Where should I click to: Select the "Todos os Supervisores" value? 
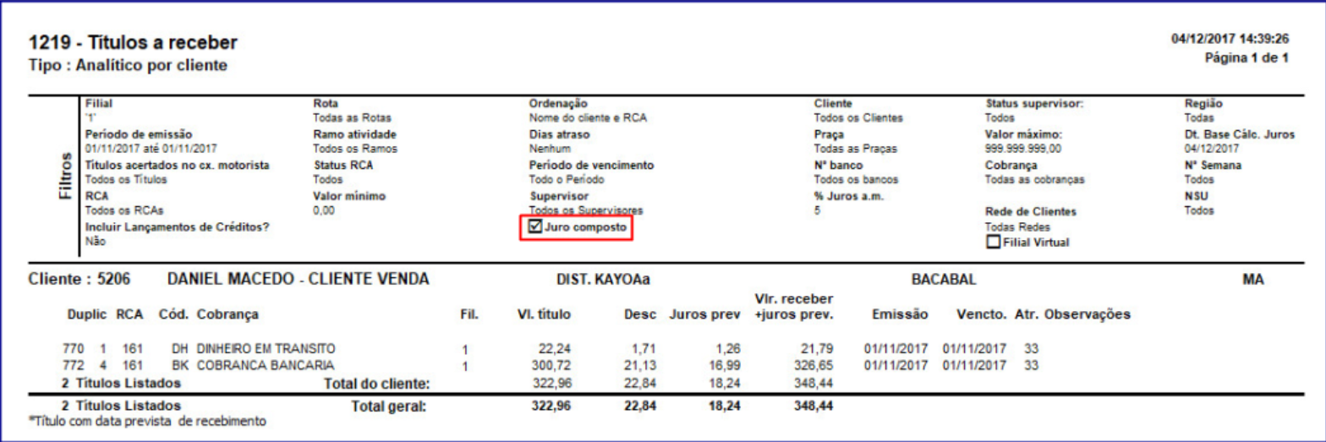tap(586, 210)
